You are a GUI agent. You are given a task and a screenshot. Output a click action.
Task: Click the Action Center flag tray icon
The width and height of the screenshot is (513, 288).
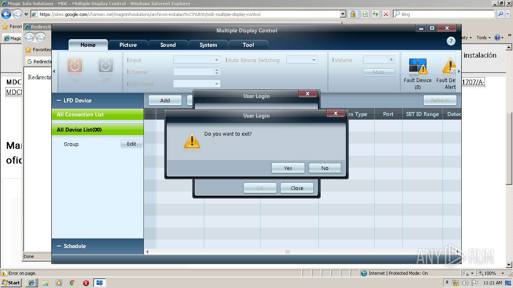click(x=475, y=283)
